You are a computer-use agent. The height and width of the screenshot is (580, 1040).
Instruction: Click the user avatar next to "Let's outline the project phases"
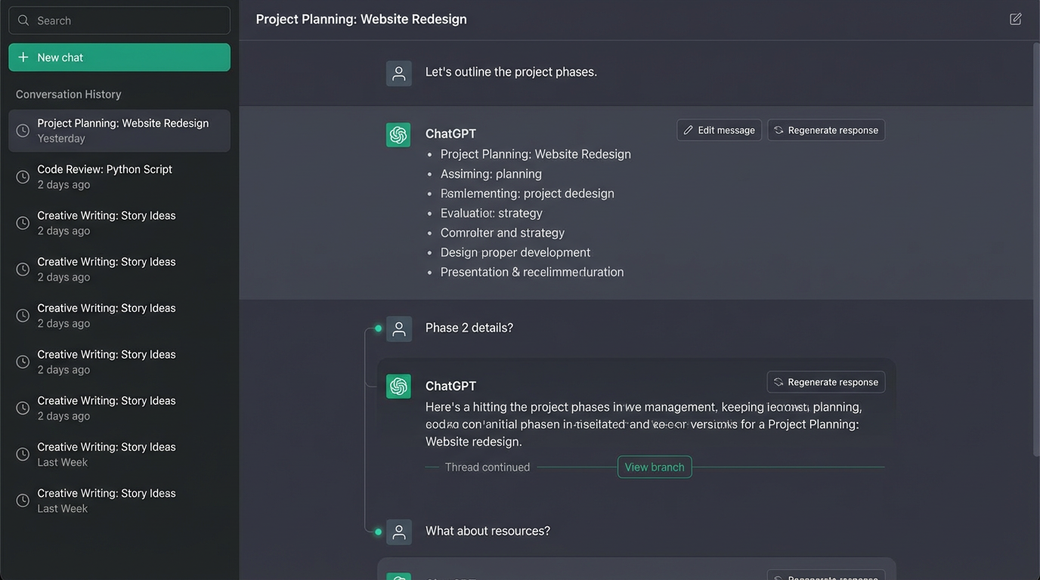(x=398, y=73)
